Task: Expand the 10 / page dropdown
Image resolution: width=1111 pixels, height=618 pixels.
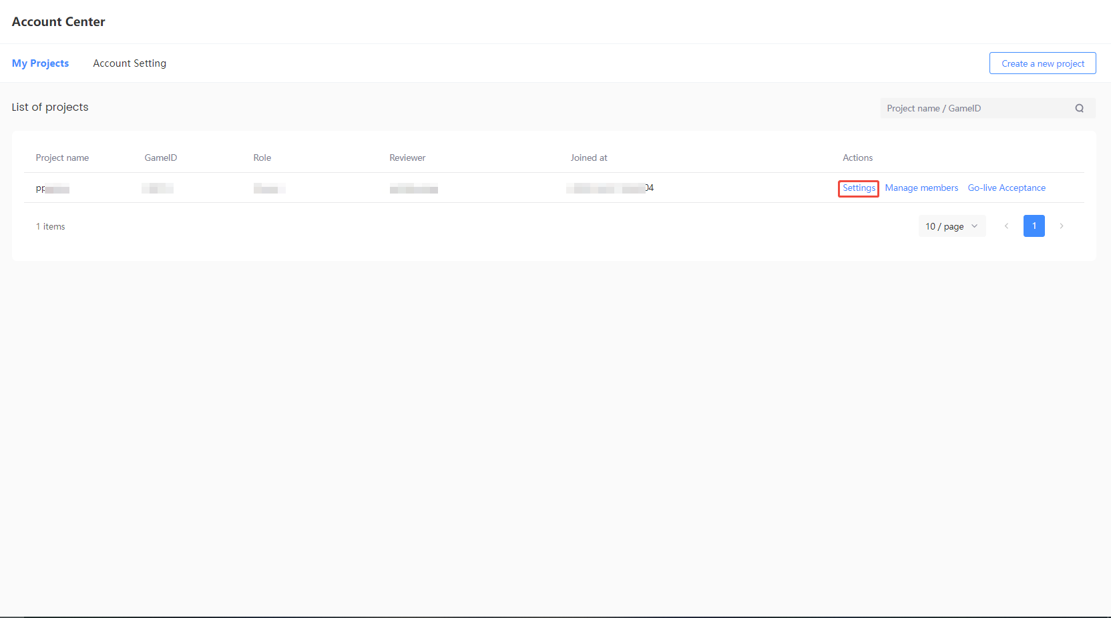Action: point(951,226)
